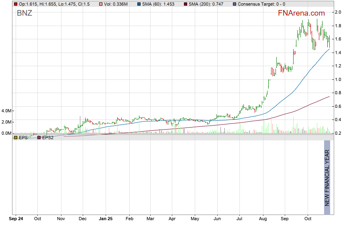Click the Aug label on the time axis
This screenshot has width=345, height=227.
[263, 219]
